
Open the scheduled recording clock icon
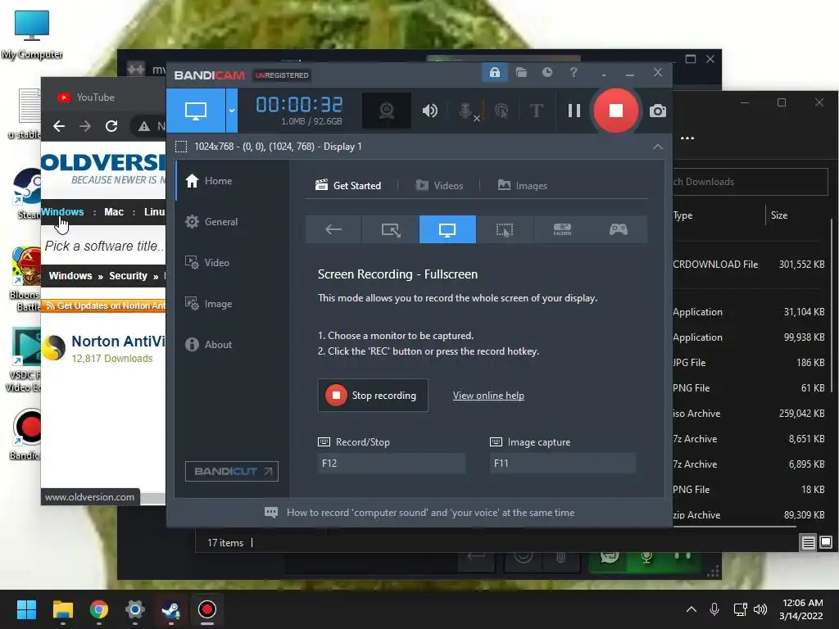point(546,72)
